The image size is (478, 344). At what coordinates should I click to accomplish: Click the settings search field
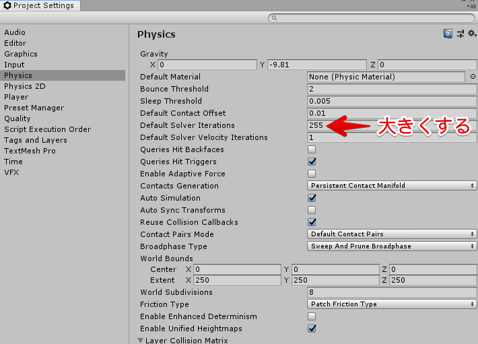click(x=372, y=18)
